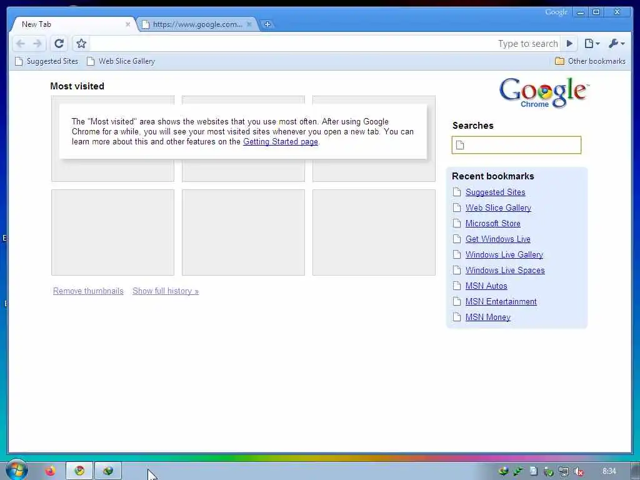Image resolution: width=640 pixels, height=480 pixels.
Task: Open Suggested Sites in the bookmarks bar
Action: (46, 61)
